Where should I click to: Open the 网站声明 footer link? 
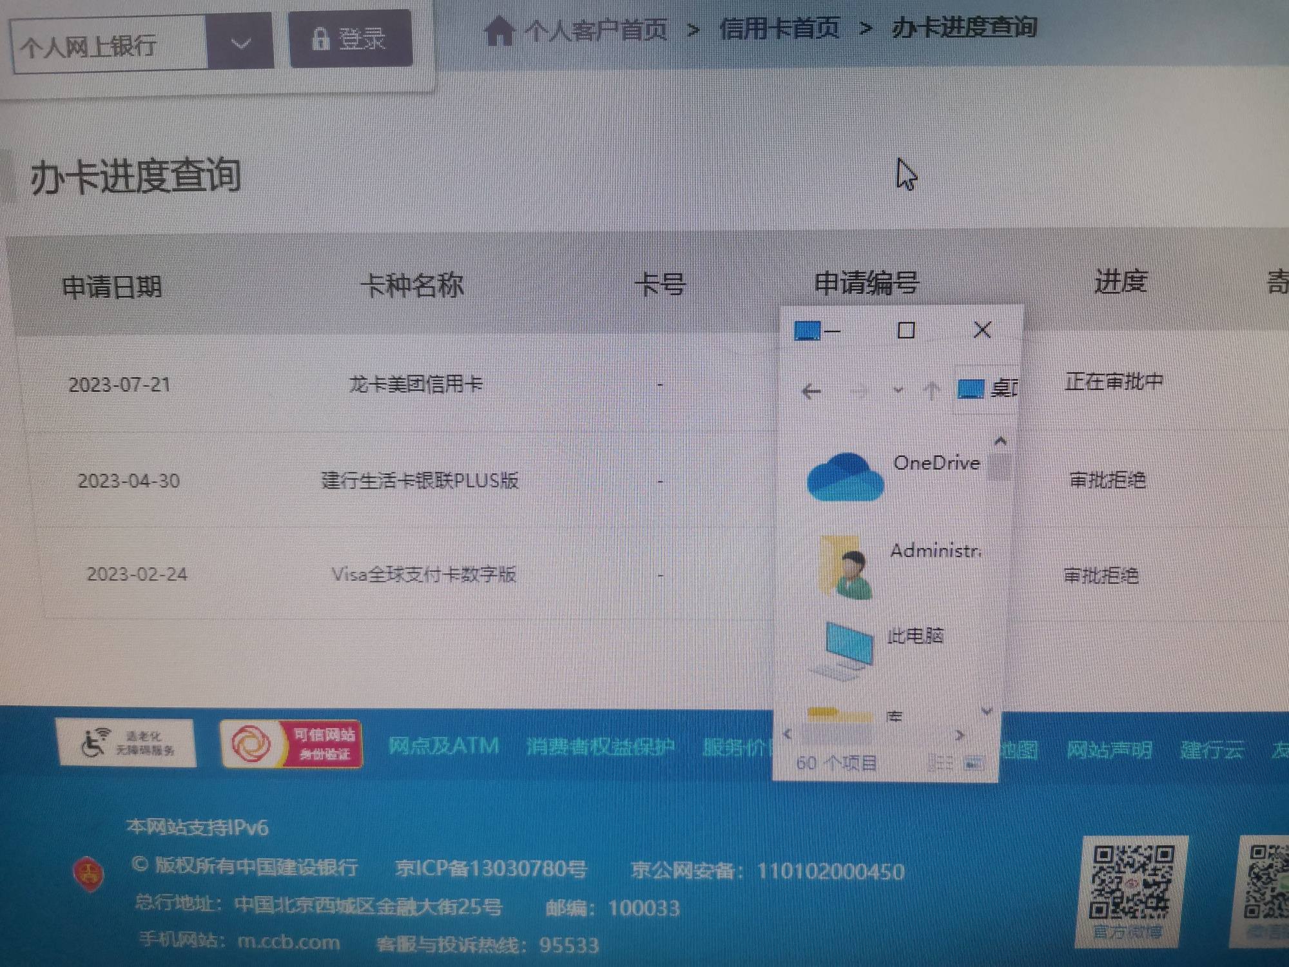(x=1109, y=750)
